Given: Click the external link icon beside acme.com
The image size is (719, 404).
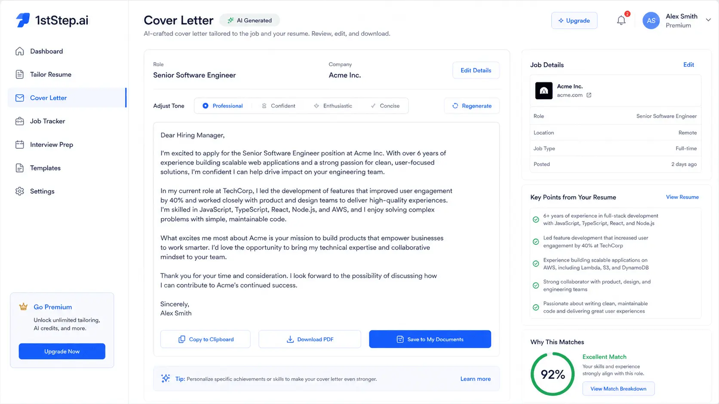Looking at the screenshot, I should (589, 95).
